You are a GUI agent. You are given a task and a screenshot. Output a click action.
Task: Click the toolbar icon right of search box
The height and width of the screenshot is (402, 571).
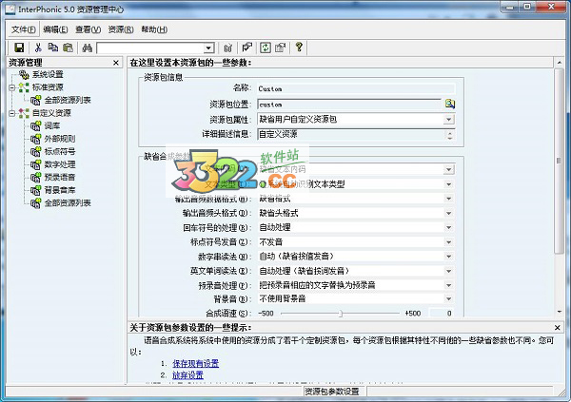click(x=228, y=48)
